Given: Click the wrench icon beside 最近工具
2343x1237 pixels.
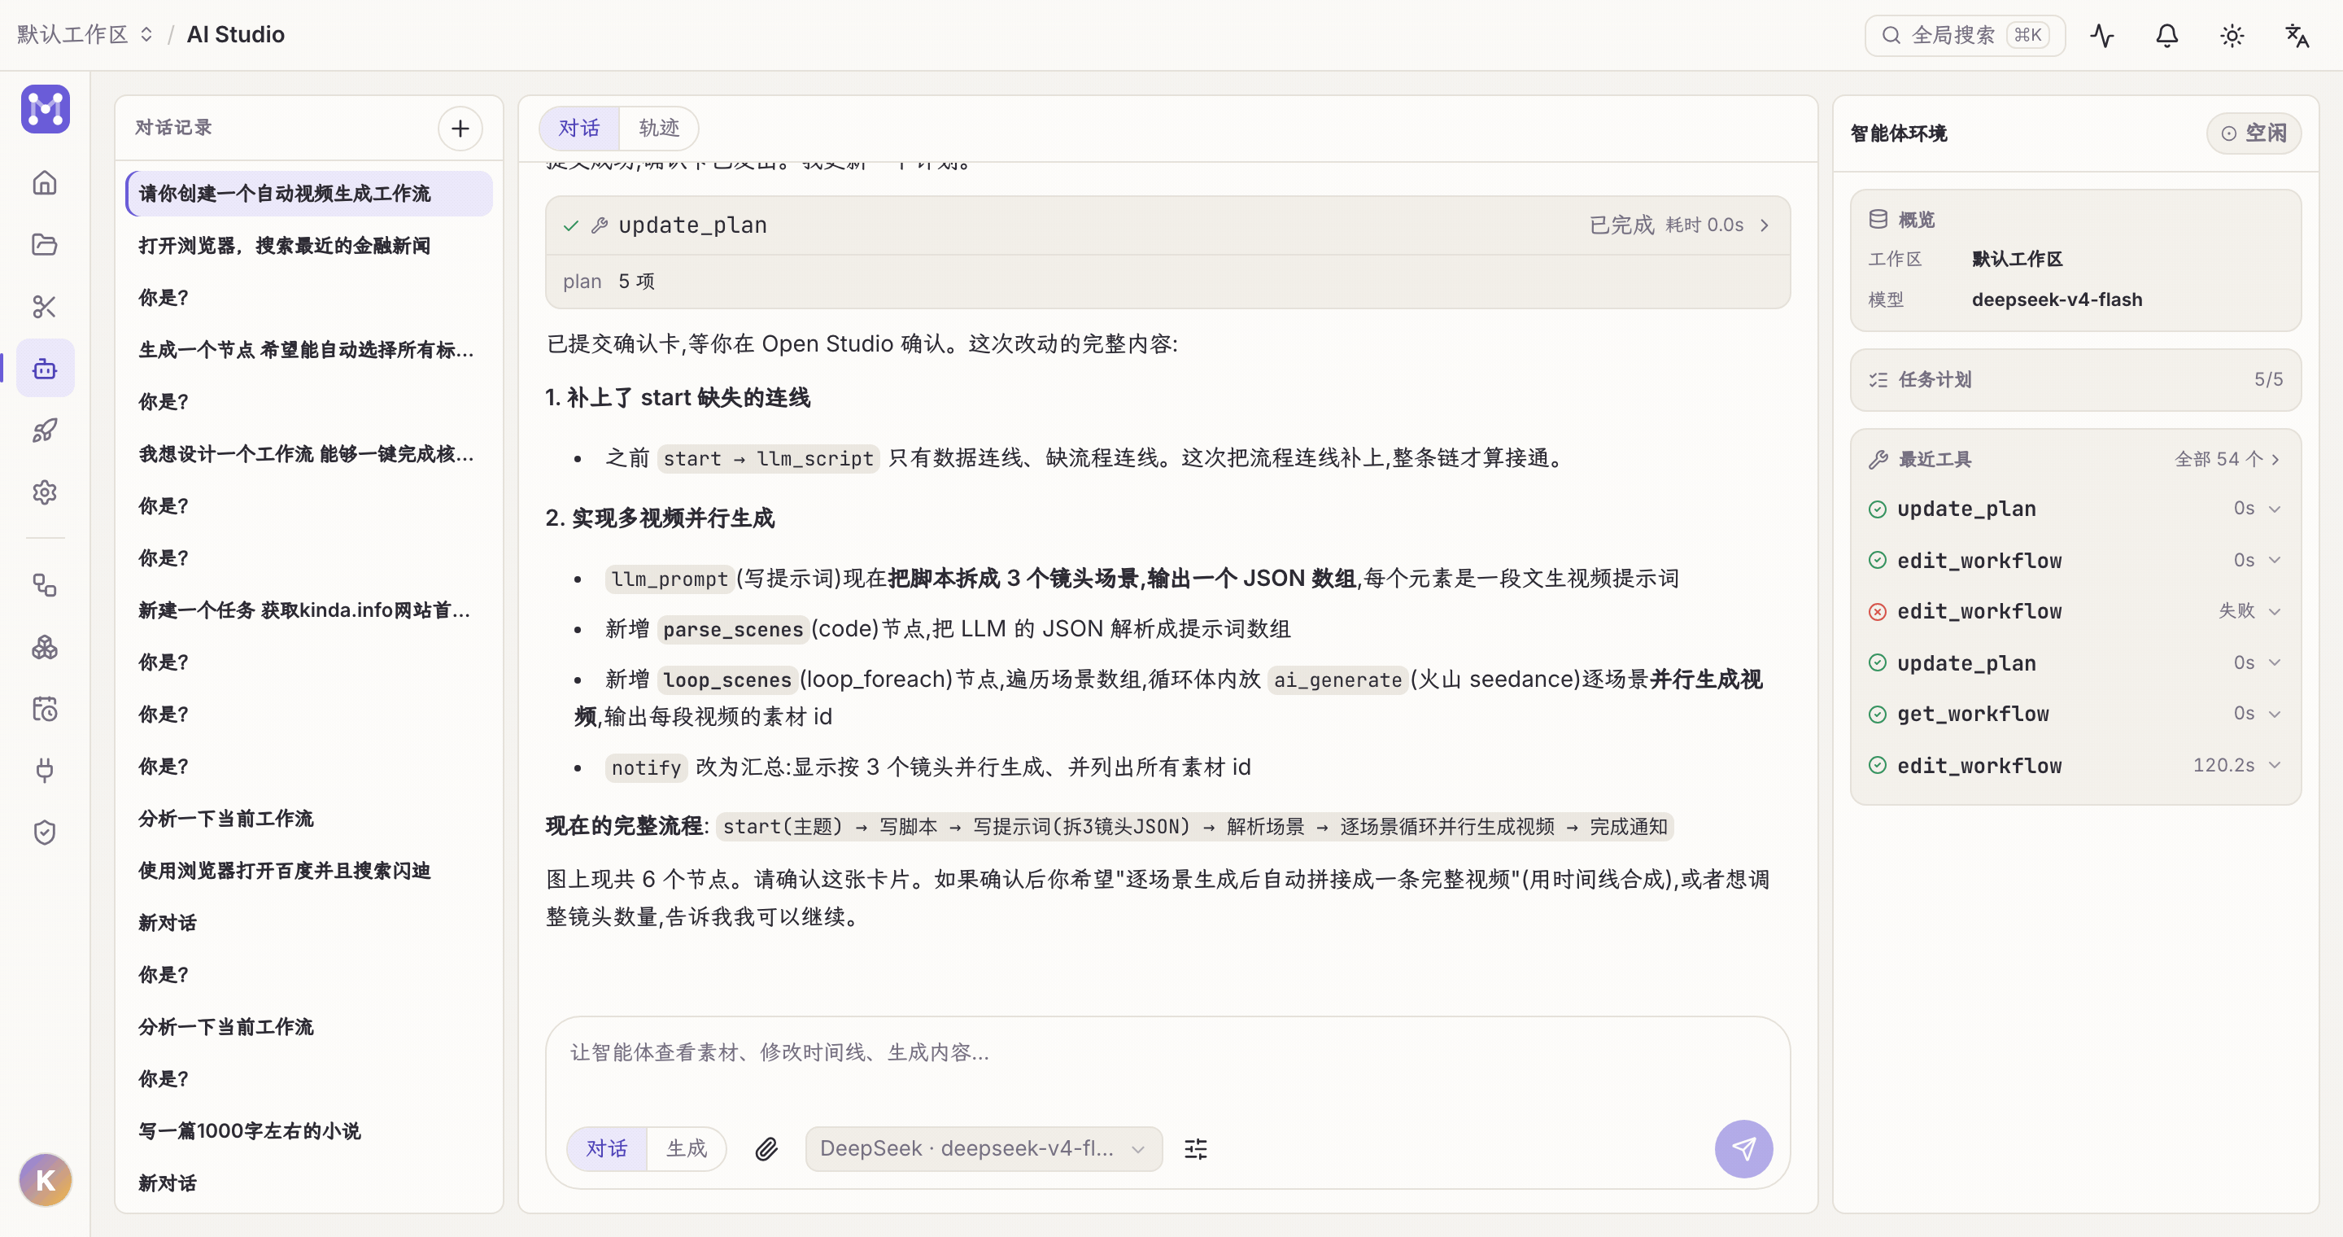Looking at the screenshot, I should coord(1878,459).
